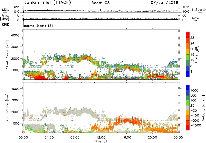Click the "16:00" time axis tick label
The image size is (206, 143).
[x=126, y=137]
